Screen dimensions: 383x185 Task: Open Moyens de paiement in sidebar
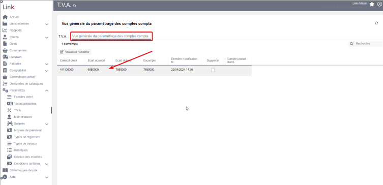(28, 130)
